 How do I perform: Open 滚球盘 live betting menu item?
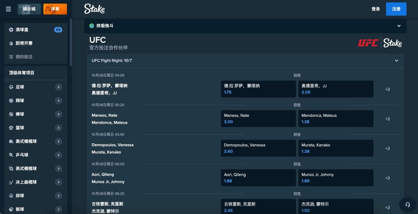point(36,30)
